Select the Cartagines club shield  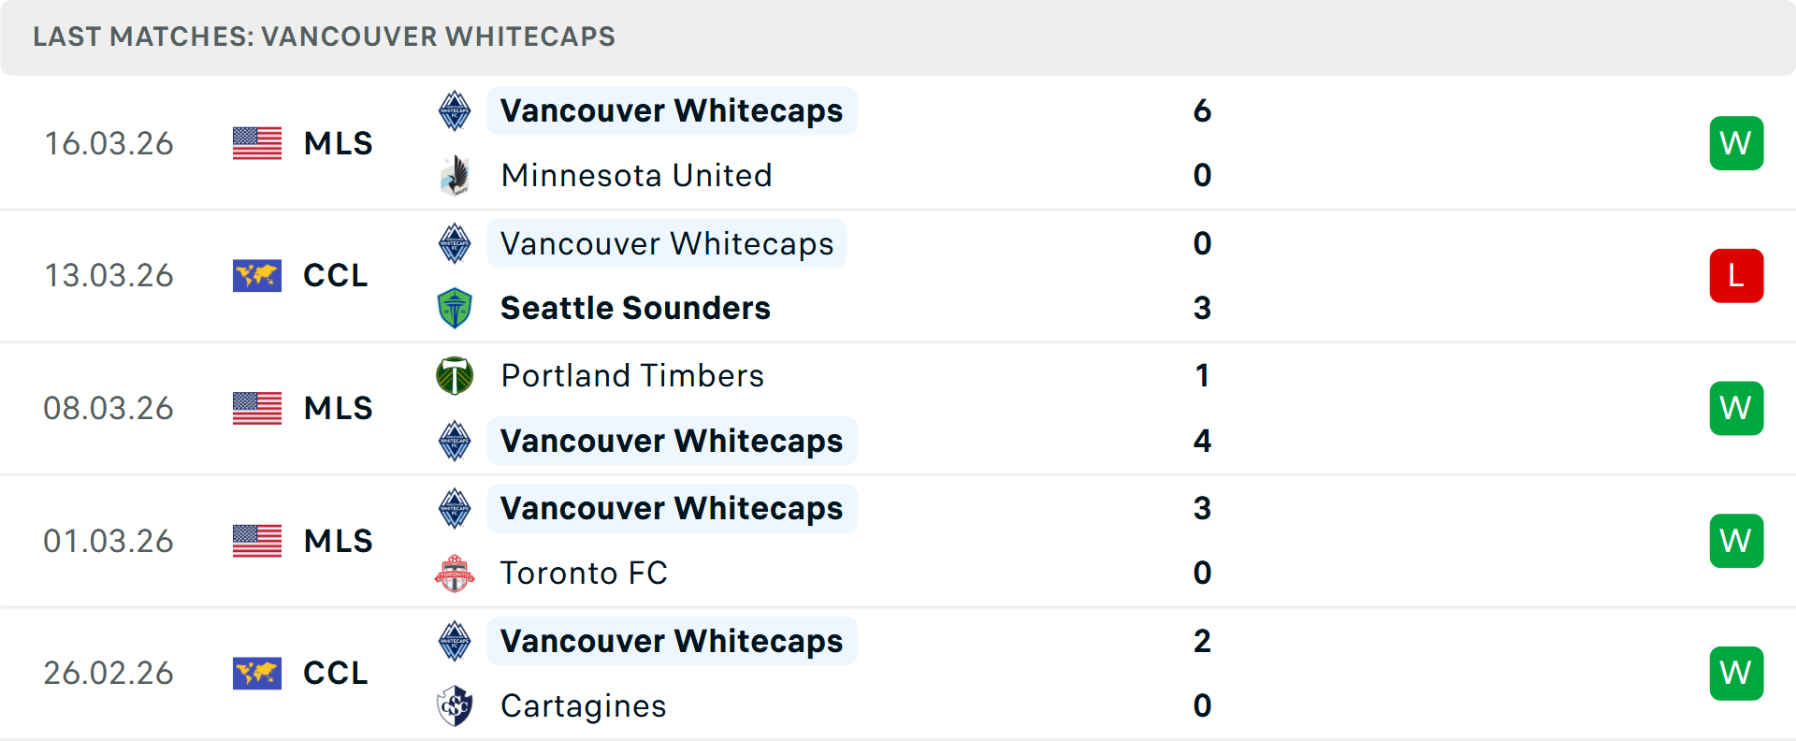coord(455,706)
